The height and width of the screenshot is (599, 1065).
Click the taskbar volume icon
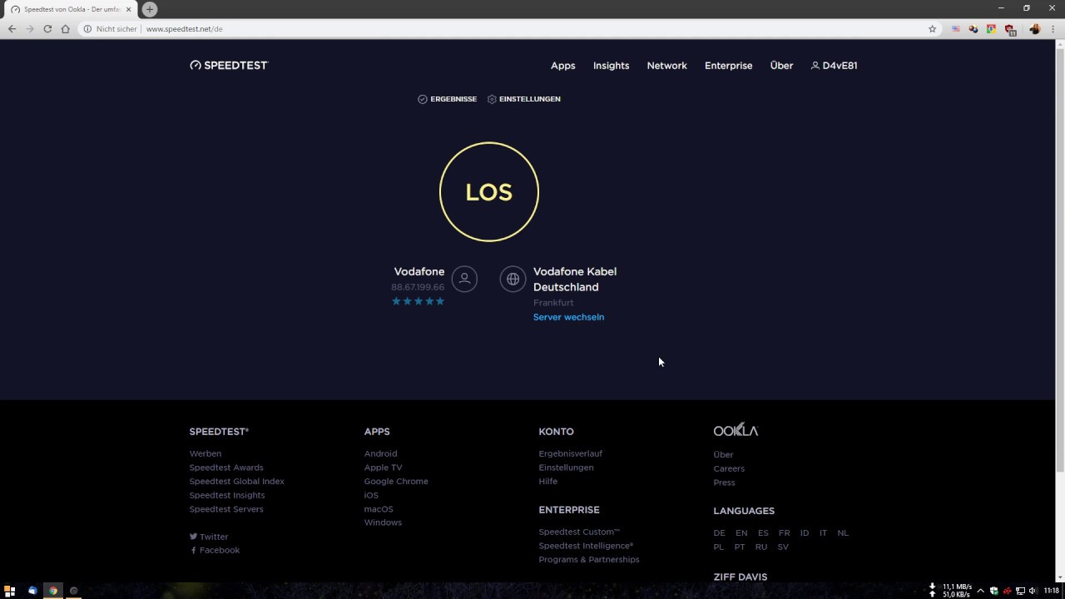point(1033,591)
